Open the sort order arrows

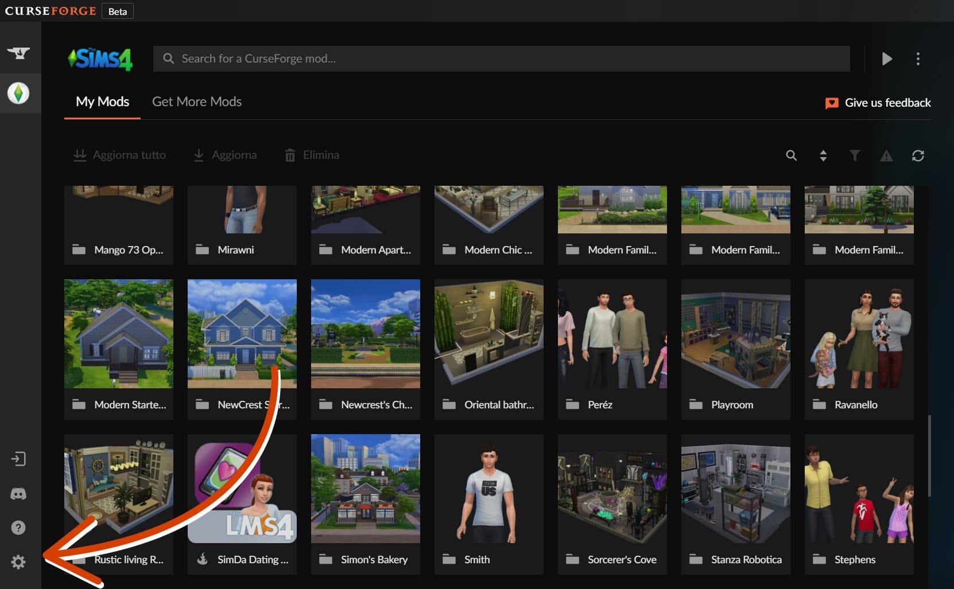tap(823, 155)
